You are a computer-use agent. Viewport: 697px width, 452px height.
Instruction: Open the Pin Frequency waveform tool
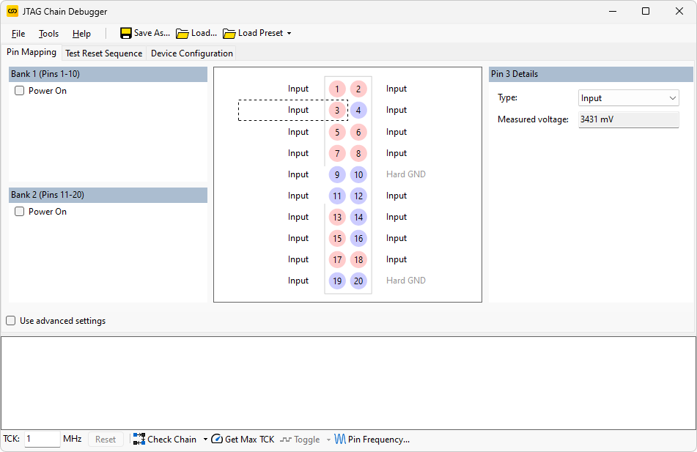click(341, 439)
